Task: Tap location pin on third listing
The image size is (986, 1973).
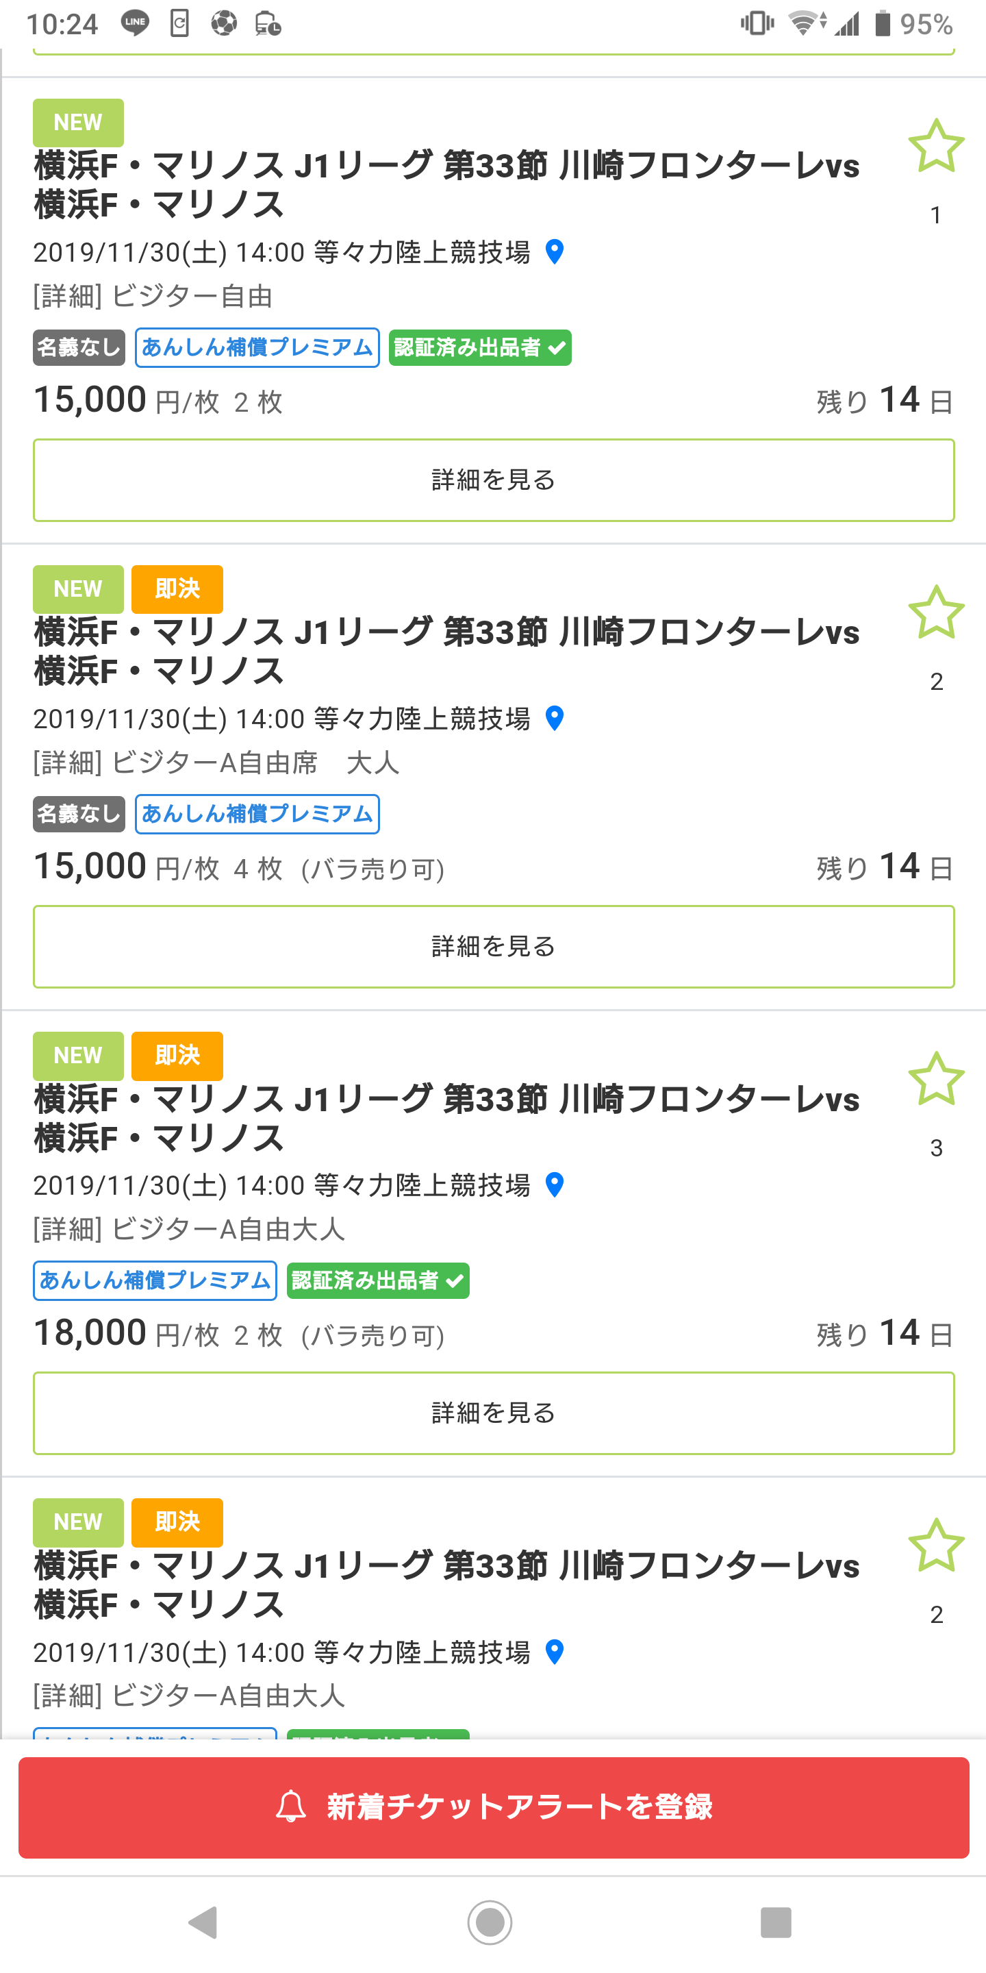Action: pyautogui.click(x=555, y=1185)
